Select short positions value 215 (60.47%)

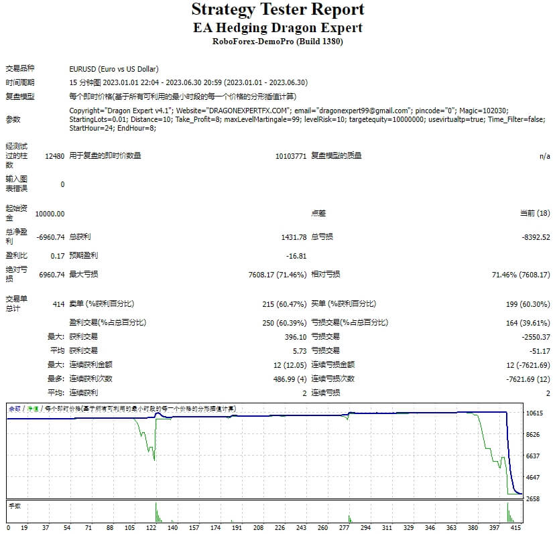284,304
